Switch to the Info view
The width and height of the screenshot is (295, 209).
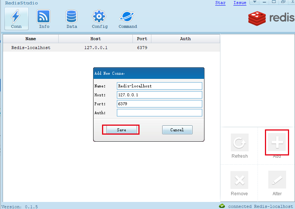coord(44,19)
